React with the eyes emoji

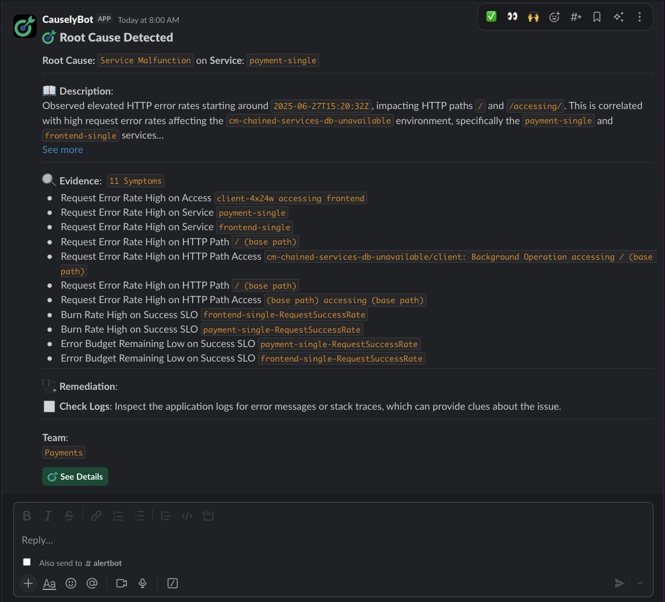(512, 17)
